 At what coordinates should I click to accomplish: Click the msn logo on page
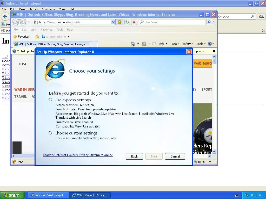(23, 64)
